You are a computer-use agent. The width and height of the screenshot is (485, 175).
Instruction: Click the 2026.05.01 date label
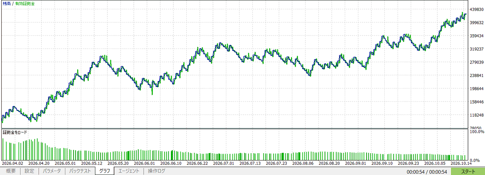66,164
